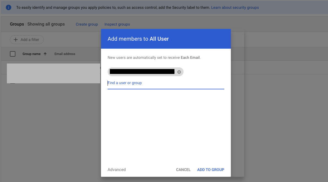Click the Groups heading label

click(17, 24)
